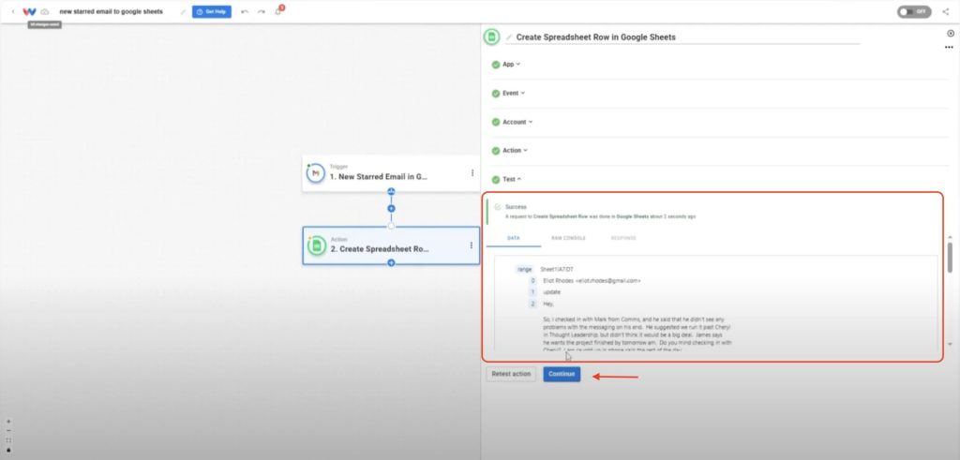Expand the Account section
Image resolution: width=960 pixels, height=460 pixels.
click(517, 122)
